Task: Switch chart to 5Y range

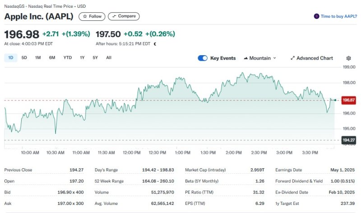Action: click(95, 58)
